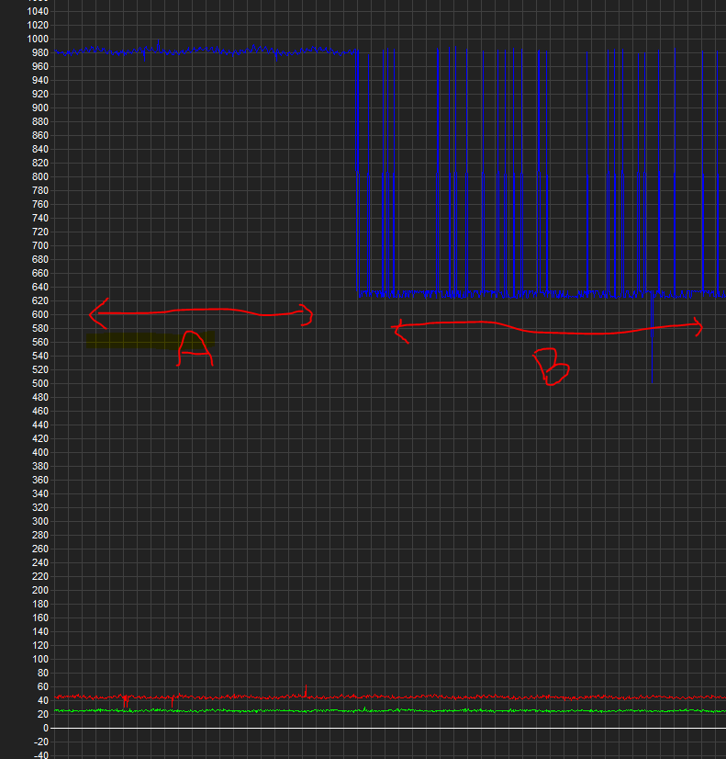Click the green trace near 25

coord(389,710)
